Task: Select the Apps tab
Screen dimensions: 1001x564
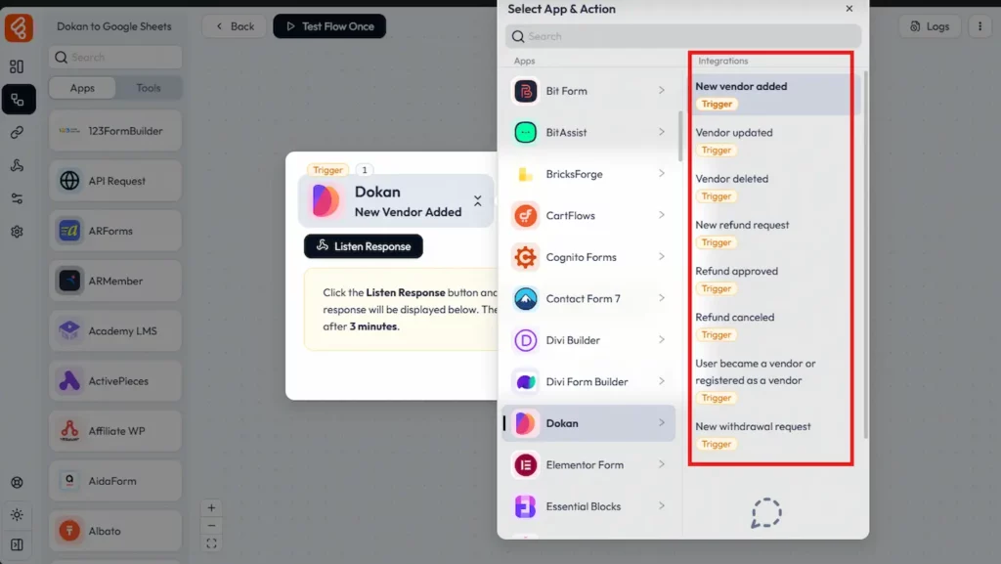Action: [x=82, y=88]
